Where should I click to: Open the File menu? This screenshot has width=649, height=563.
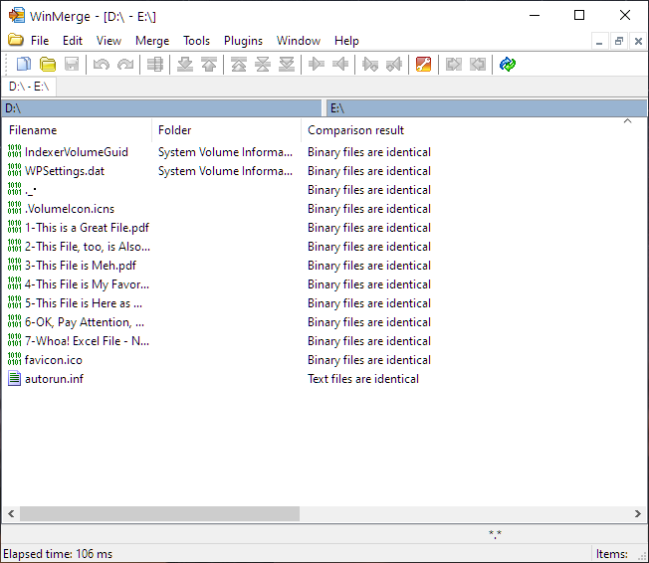(40, 41)
